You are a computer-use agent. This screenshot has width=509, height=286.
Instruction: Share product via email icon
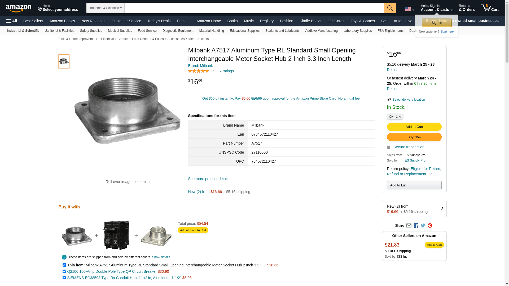pos(409,226)
